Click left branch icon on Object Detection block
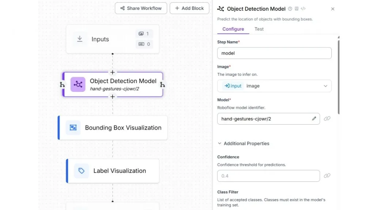The image size is (374, 210). (x=62, y=85)
